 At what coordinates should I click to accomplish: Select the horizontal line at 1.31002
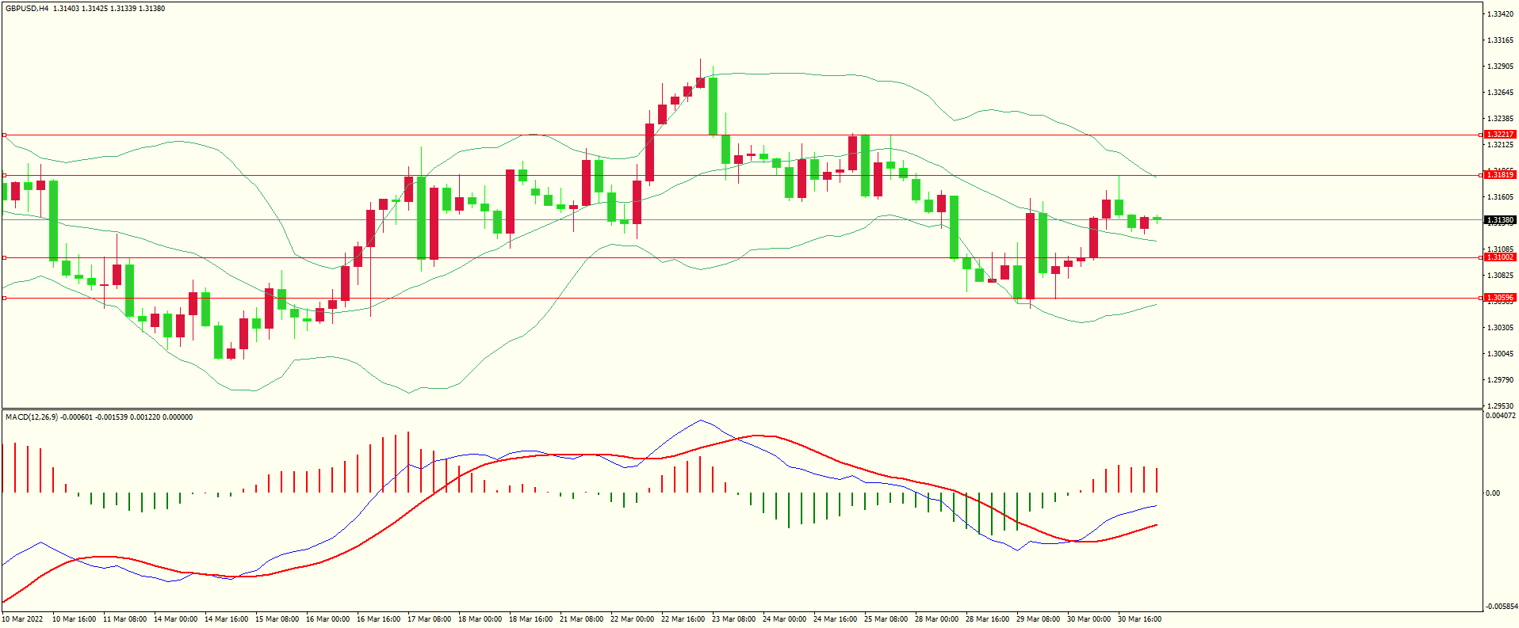(x=741, y=258)
